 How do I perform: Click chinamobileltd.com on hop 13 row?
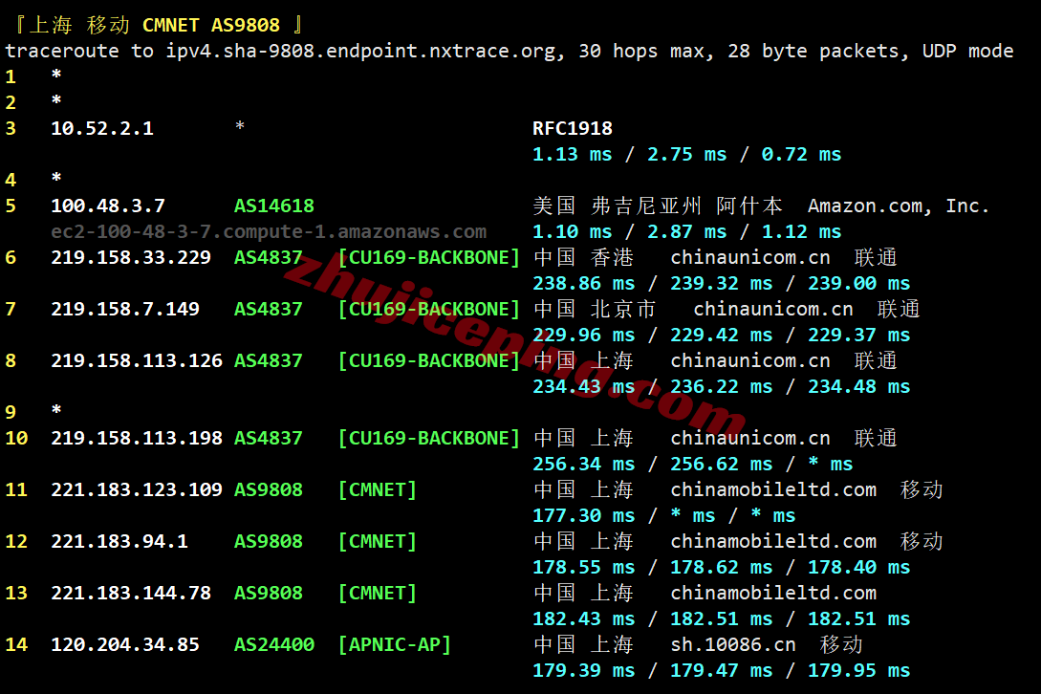[772, 593]
